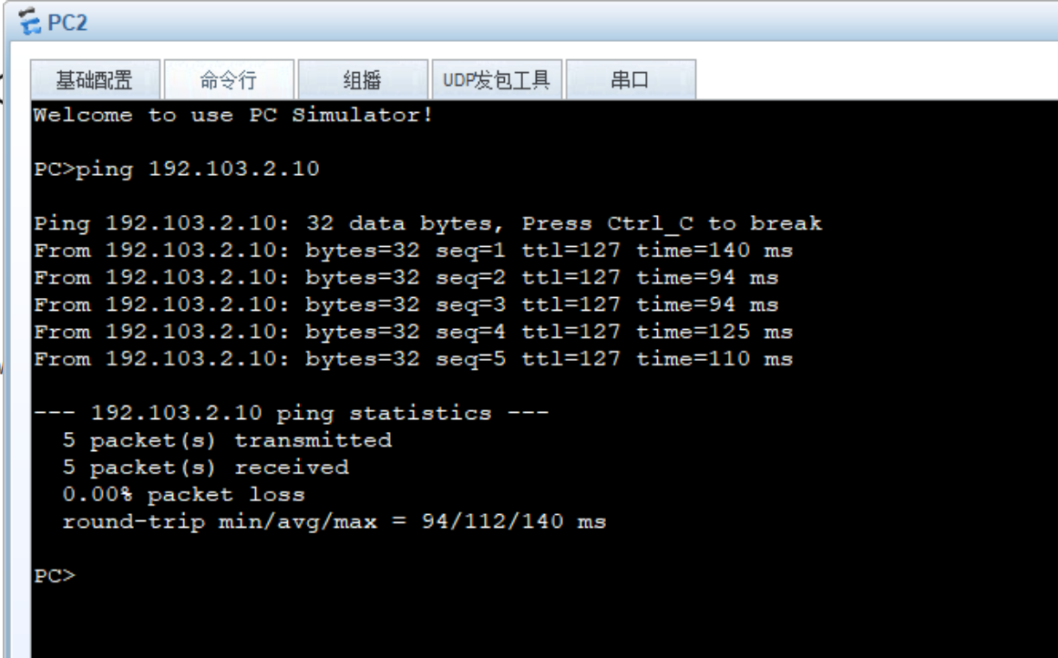Click the seq=2 ping reply line
Viewport: 1058px width, 658px height.
point(406,277)
